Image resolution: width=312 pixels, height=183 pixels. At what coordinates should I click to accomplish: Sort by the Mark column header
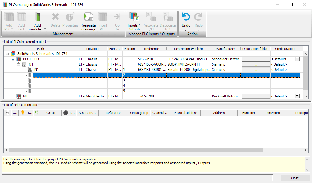tap(41, 49)
